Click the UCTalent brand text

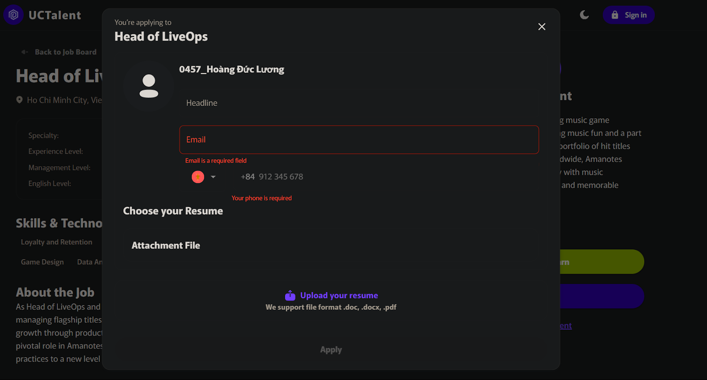coord(55,15)
